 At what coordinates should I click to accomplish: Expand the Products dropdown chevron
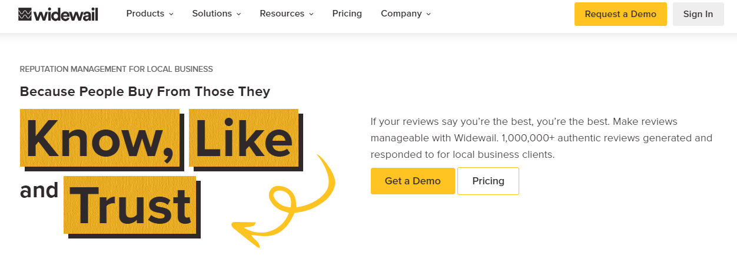coord(171,14)
